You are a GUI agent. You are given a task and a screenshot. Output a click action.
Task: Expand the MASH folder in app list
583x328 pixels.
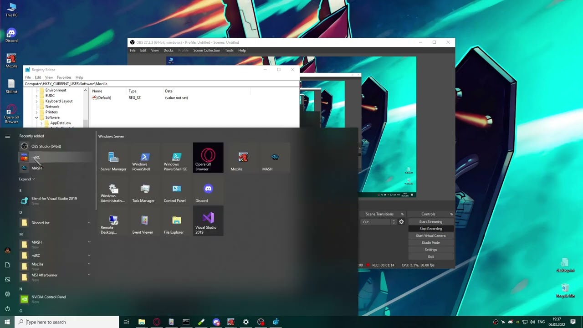(x=89, y=242)
